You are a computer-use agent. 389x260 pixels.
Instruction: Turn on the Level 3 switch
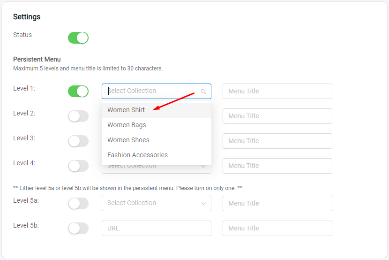[78, 141]
